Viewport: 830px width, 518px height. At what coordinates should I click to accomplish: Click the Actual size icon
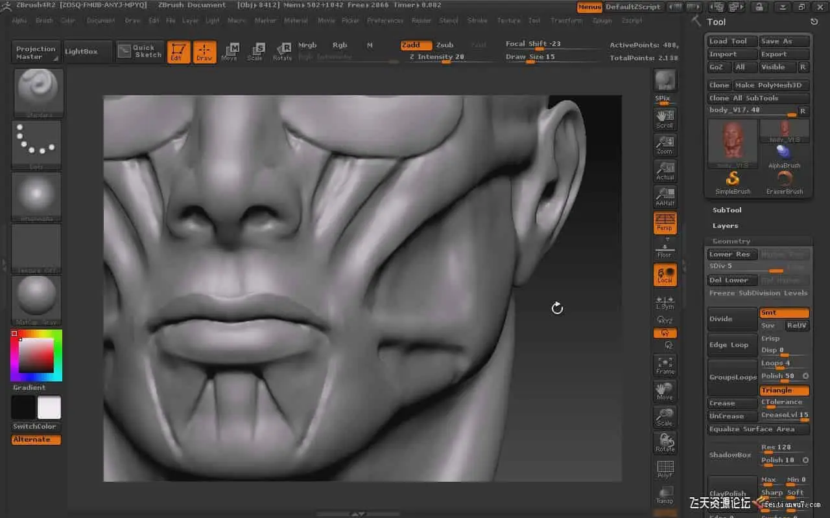tap(665, 170)
